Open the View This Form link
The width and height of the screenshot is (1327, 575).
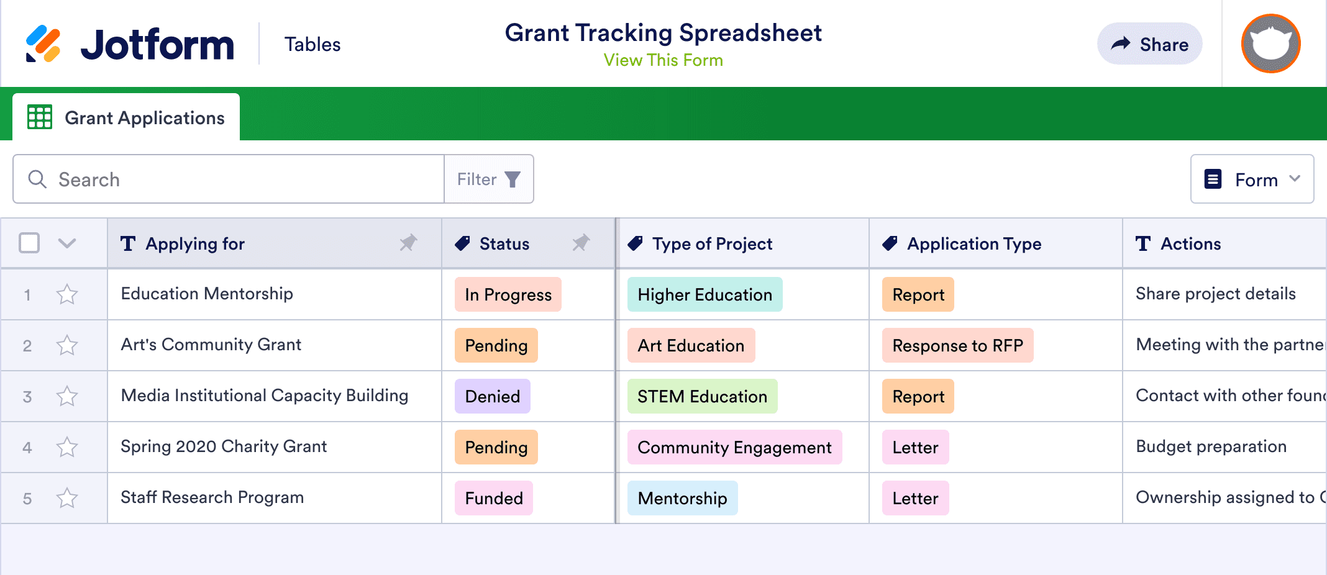coord(662,60)
